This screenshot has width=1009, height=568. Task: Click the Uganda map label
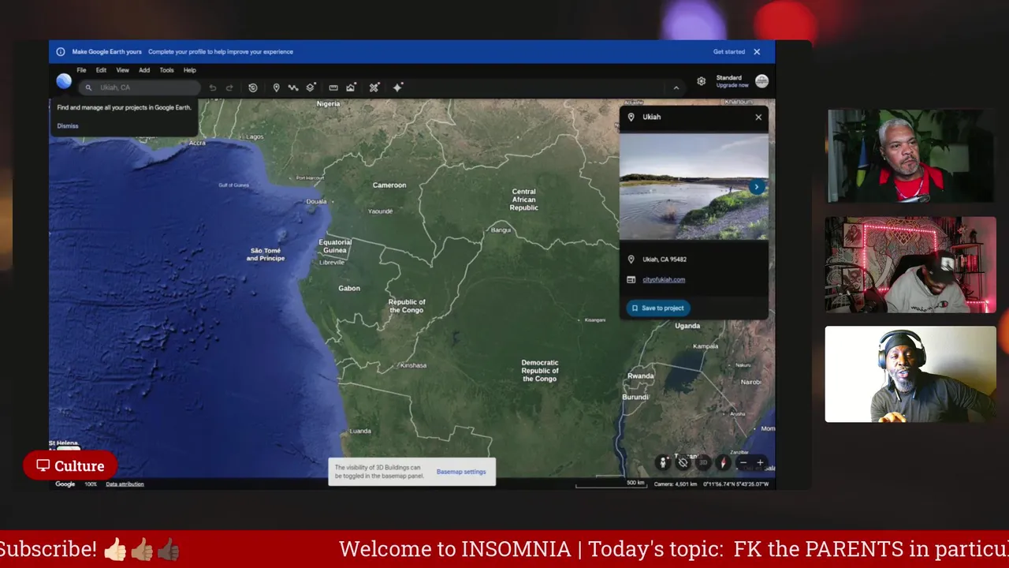coord(687,326)
